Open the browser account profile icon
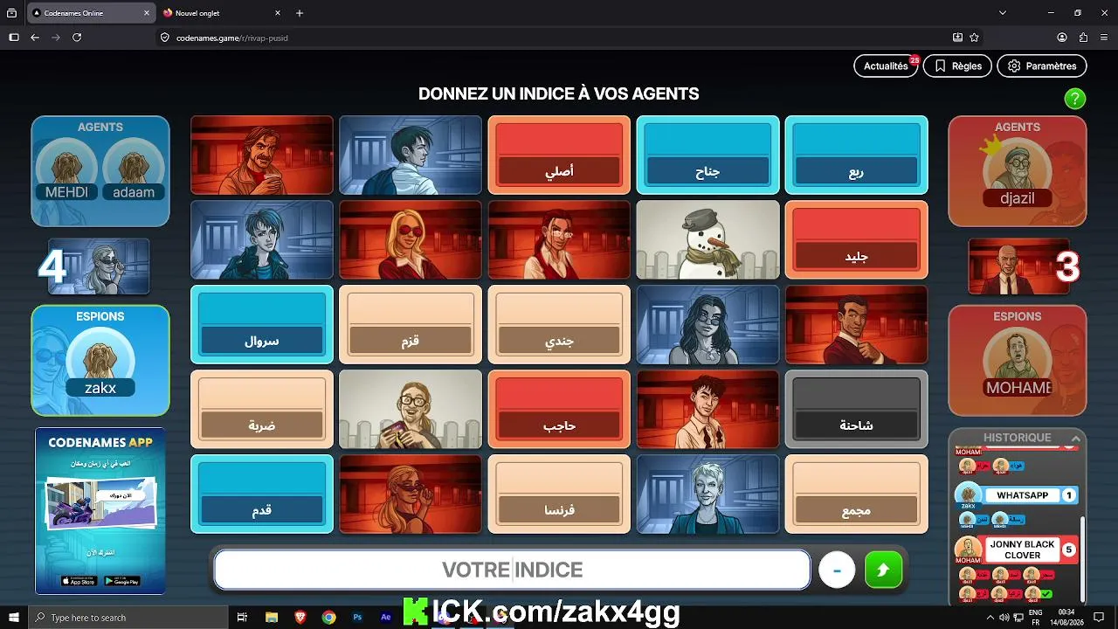Viewport: 1118px width, 629px height. 1062,38
